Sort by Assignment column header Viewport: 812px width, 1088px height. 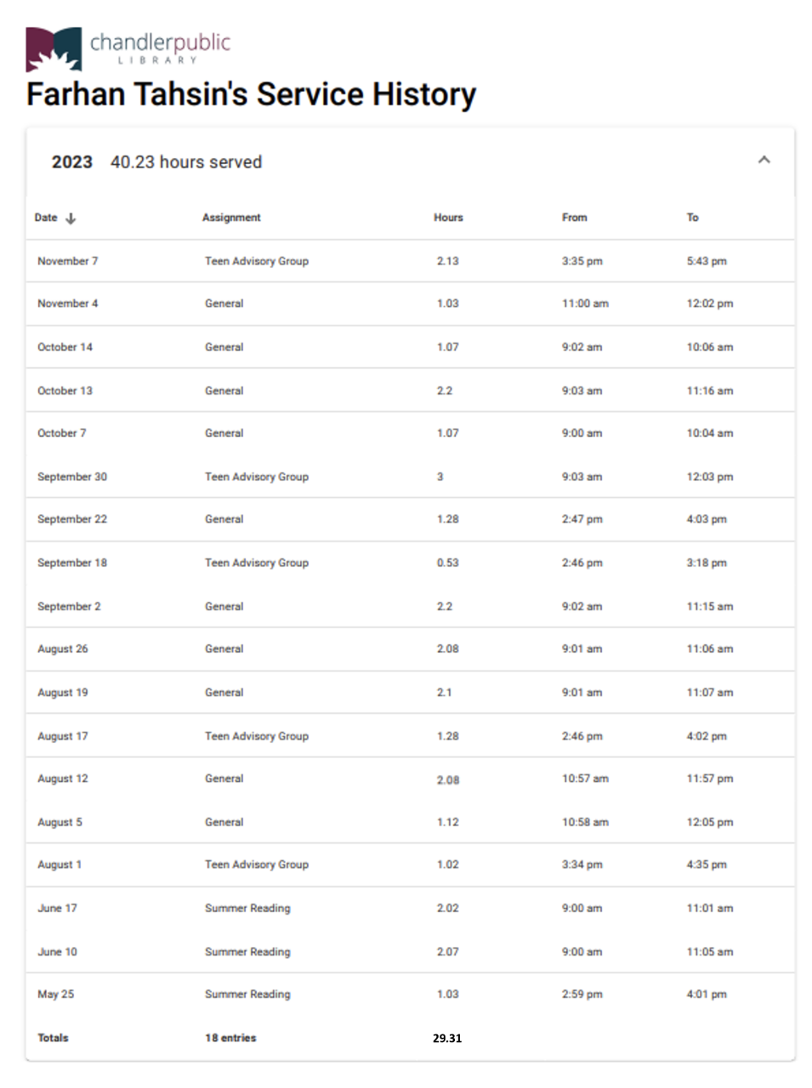click(x=231, y=218)
